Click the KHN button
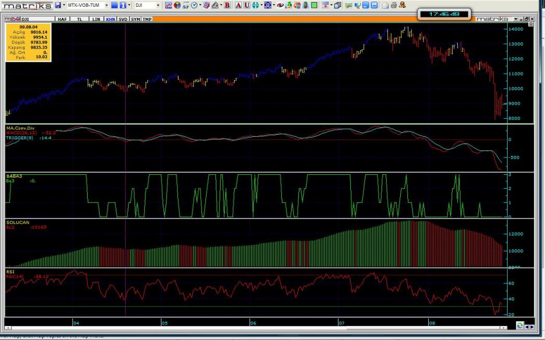Image resolution: width=545 pixels, height=340 pixels. [x=110, y=19]
